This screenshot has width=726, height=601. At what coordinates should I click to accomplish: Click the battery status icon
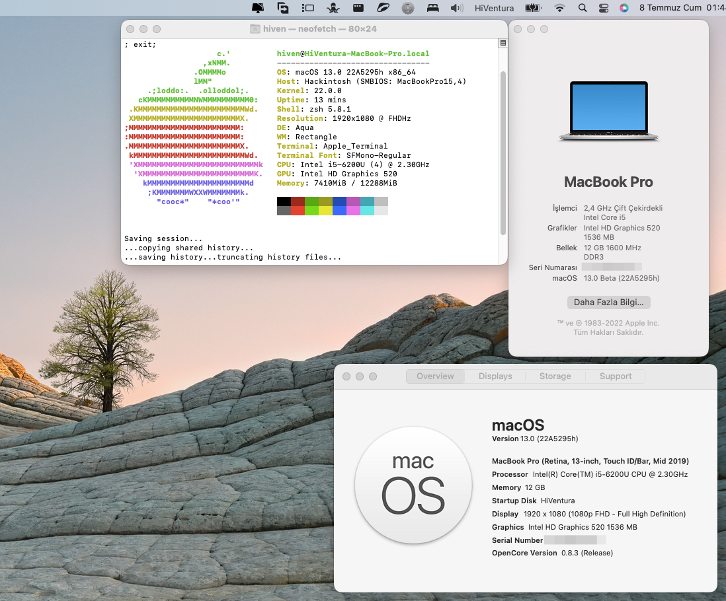pos(532,8)
